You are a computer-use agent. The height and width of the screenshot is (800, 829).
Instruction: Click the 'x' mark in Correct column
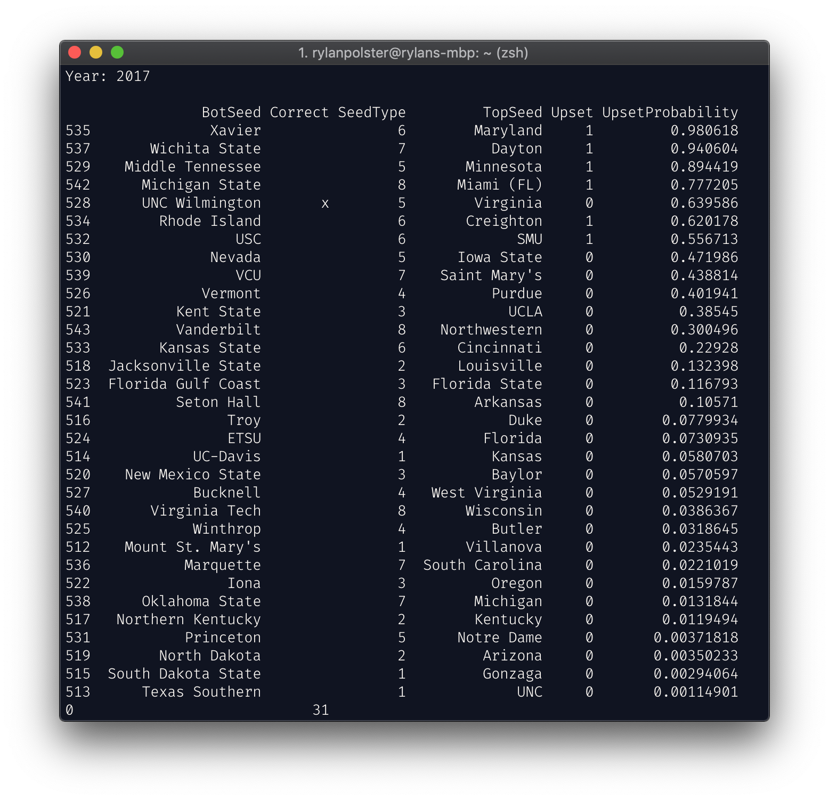[x=325, y=203]
